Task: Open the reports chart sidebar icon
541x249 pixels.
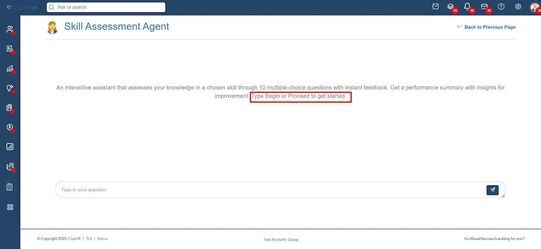Action: tap(10, 147)
